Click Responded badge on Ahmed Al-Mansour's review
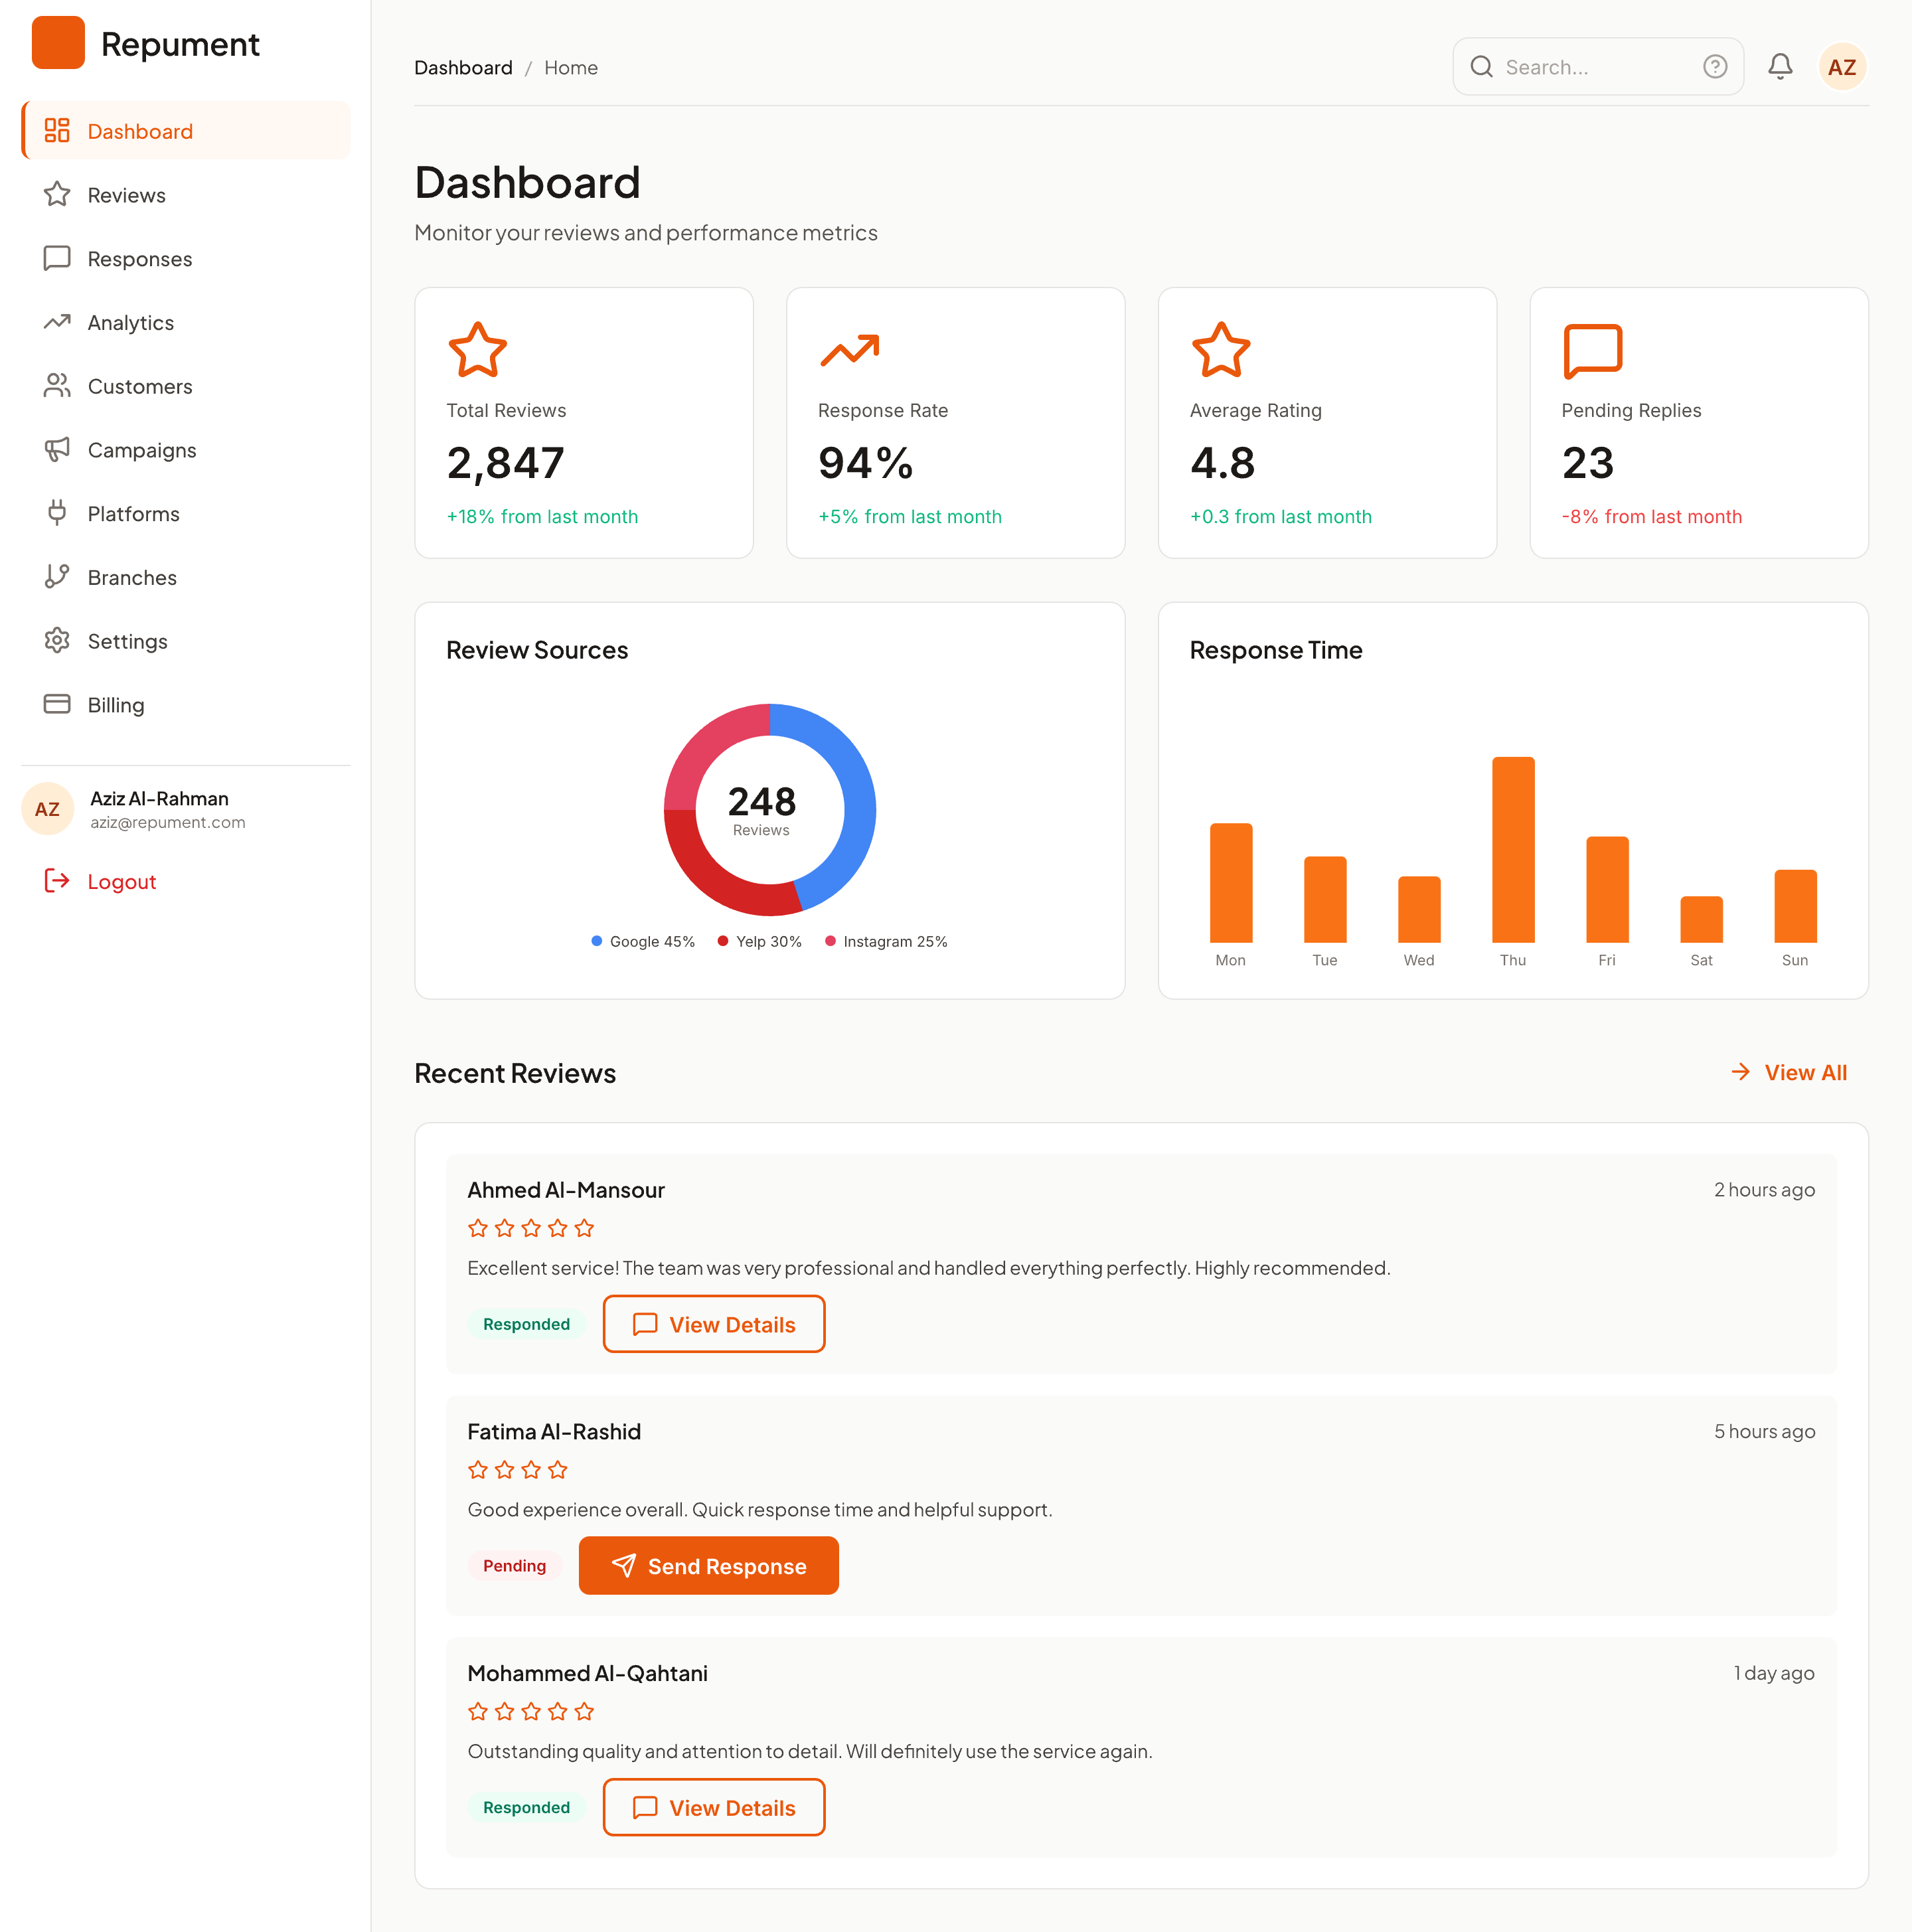 [526, 1324]
